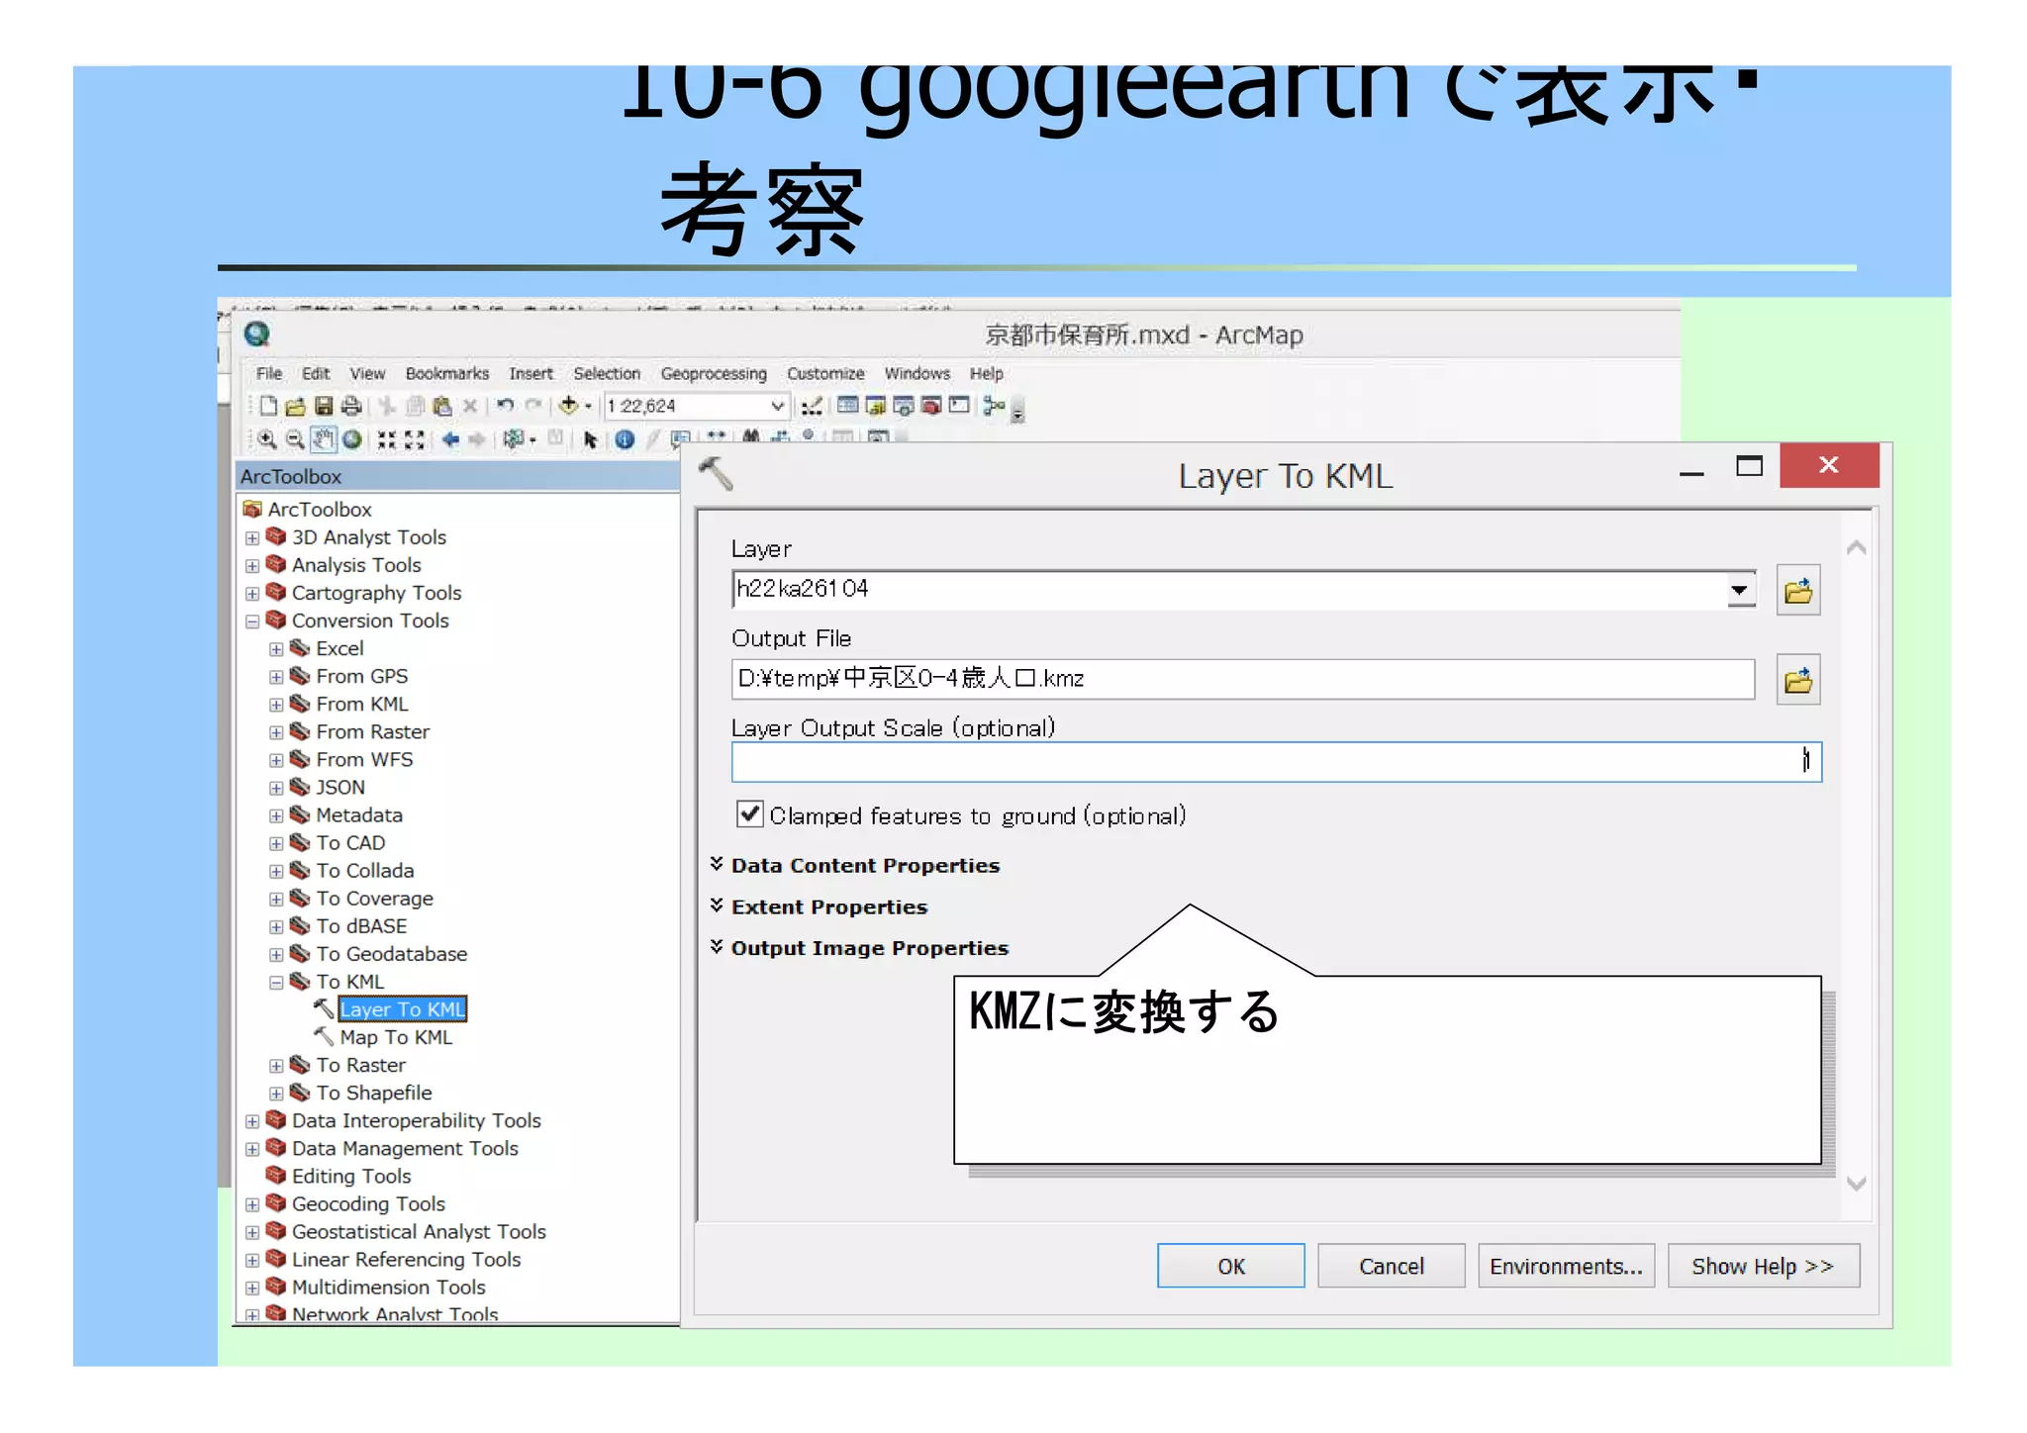This screenshot has width=2027, height=1433.
Task: Click the Fixed Zoom Out icon
Action: [414, 439]
